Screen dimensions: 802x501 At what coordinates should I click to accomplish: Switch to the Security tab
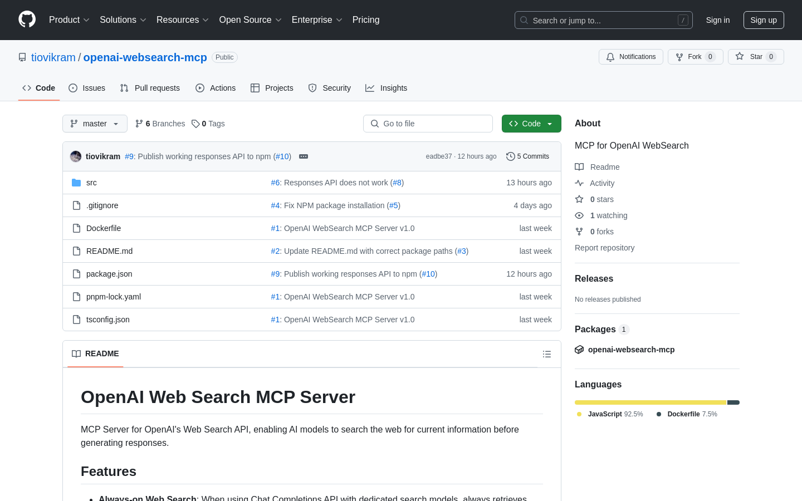tap(330, 88)
